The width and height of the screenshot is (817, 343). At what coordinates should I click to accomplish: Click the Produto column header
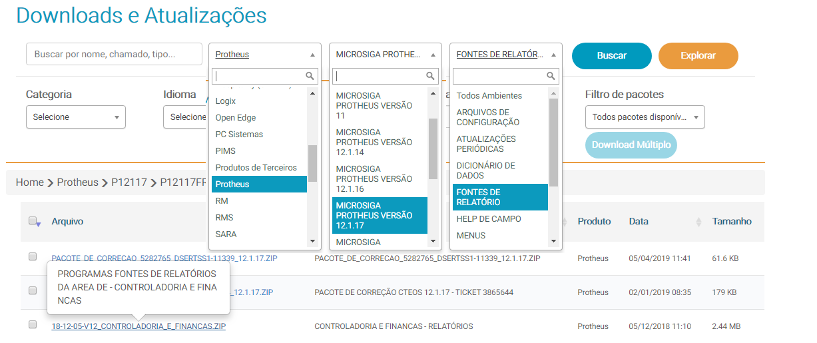pyautogui.click(x=594, y=222)
